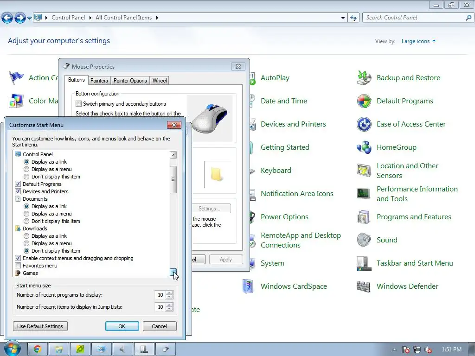This screenshot has width=475, height=356.
Task: Open the Default Programs shield icon
Action: coord(364,101)
